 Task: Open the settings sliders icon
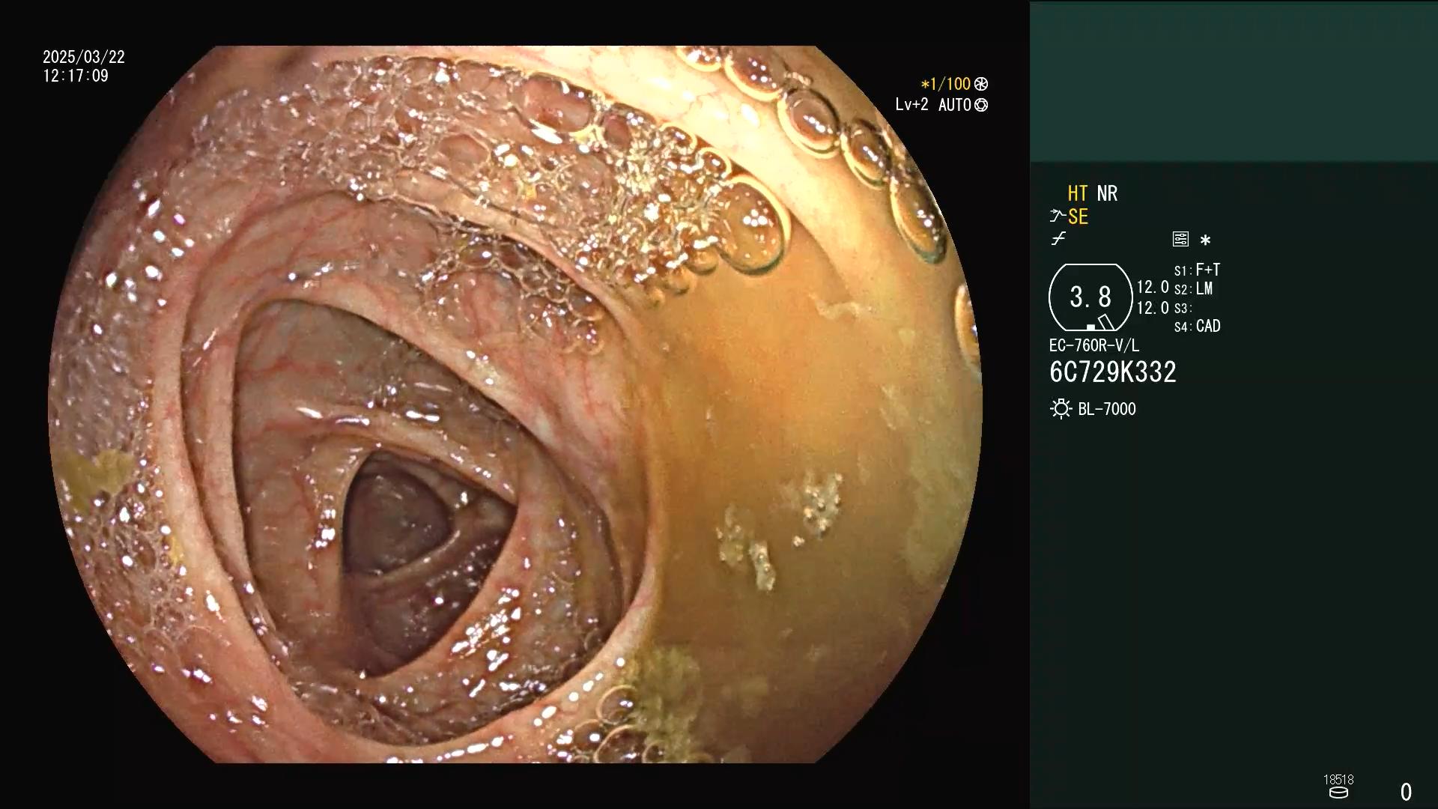click(1180, 240)
